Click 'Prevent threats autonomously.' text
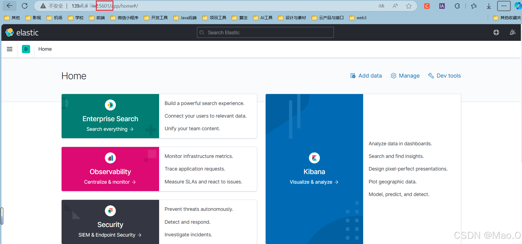Image resolution: width=522 pixels, height=244 pixels. point(199,209)
